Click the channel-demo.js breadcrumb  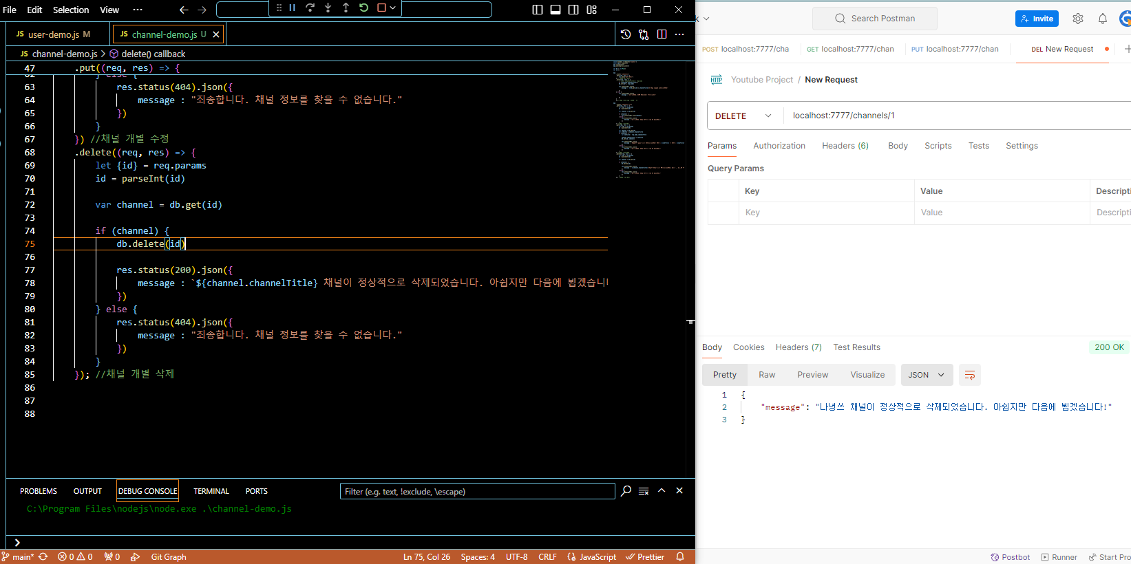coord(65,54)
